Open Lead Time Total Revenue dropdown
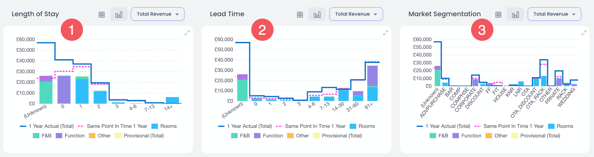This screenshot has width=594, height=157. (x=356, y=14)
